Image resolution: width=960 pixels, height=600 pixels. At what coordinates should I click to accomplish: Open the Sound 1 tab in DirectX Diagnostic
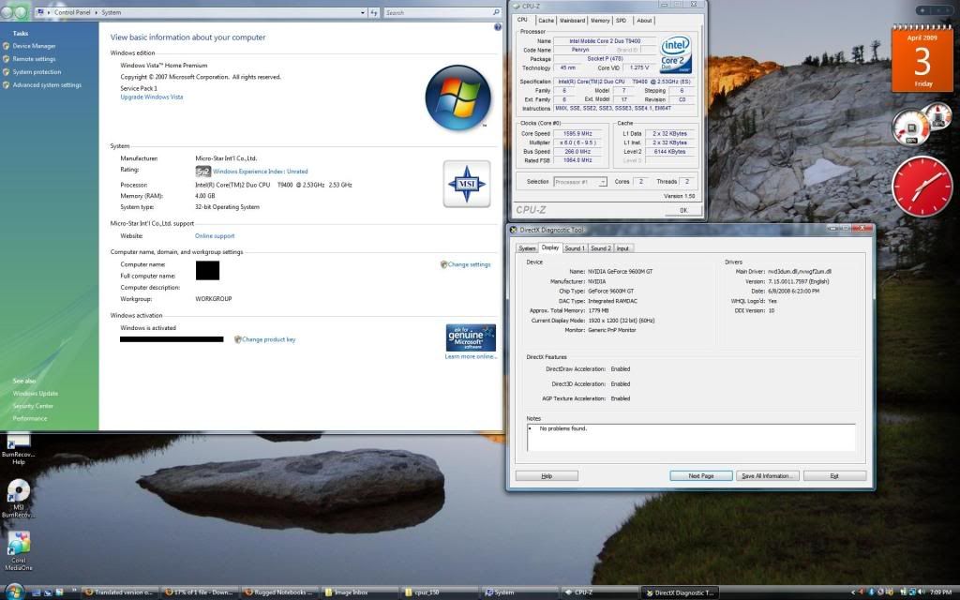point(575,248)
